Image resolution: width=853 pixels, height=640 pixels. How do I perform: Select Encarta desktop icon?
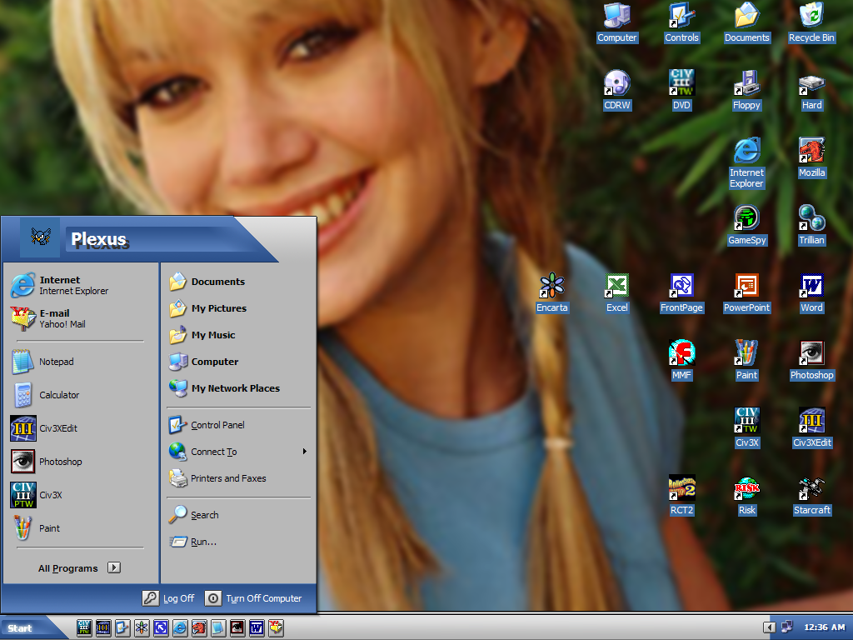(x=552, y=292)
